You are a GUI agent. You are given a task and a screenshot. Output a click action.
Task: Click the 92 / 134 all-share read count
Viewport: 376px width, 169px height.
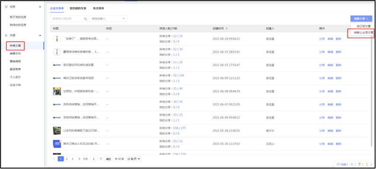pyautogui.click(x=178, y=76)
